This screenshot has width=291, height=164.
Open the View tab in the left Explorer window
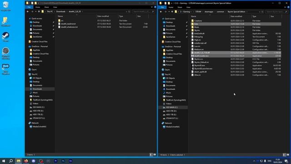pyautogui.click(x=55, y=7)
